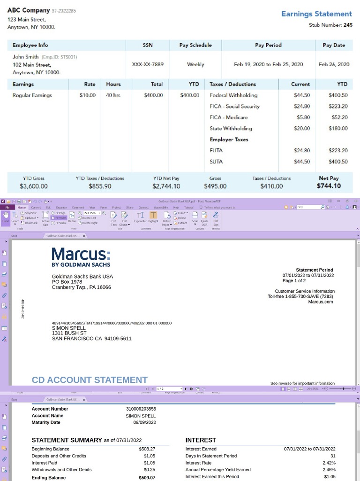Screen dimensions: 360x481
Task: Click the Tell me what you want search
Action: (217, 207)
